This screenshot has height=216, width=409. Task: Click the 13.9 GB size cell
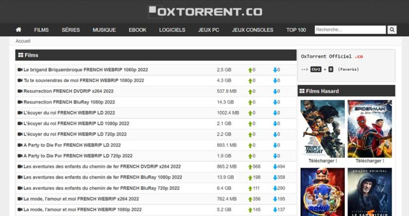click(225, 177)
